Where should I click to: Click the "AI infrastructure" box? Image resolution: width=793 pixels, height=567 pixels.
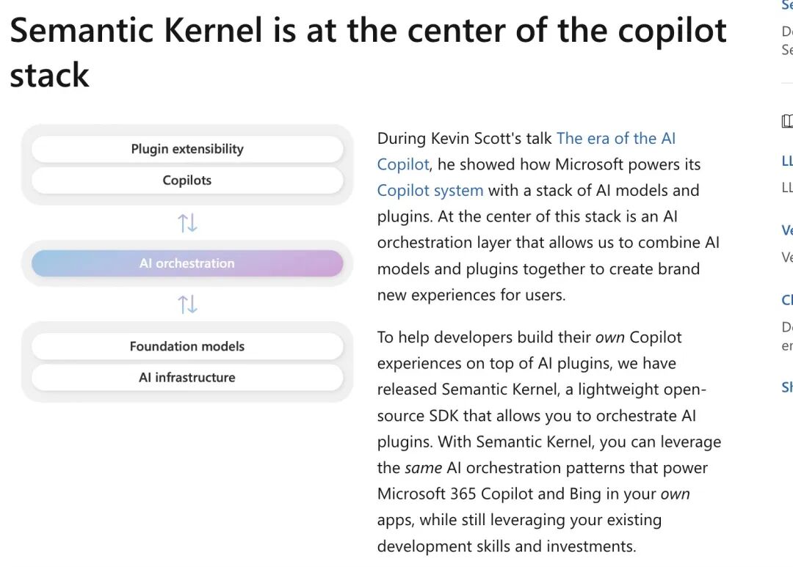click(x=187, y=377)
